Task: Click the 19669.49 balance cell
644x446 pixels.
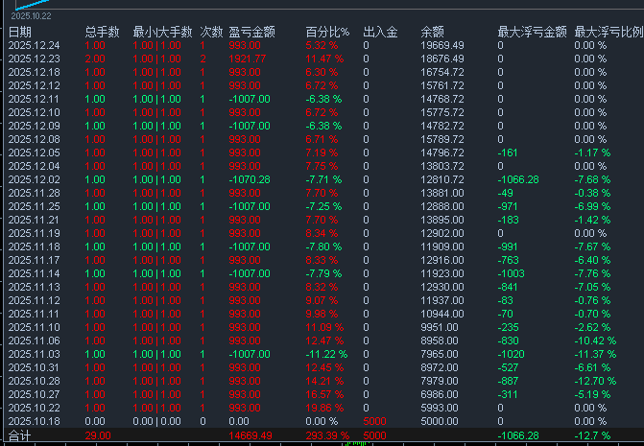Action: pyautogui.click(x=442, y=46)
